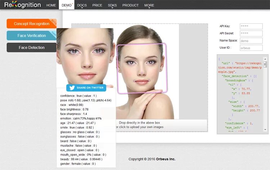Click the JSON panel scroll down arrow
The height and width of the screenshot is (170, 270).
point(265,130)
